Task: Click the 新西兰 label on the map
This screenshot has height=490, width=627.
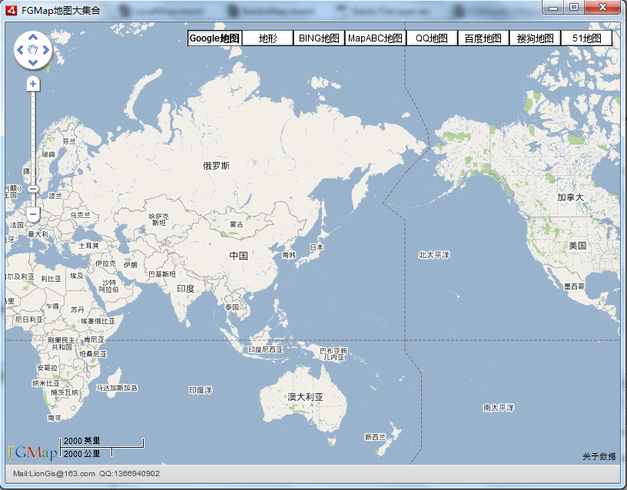Action: click(x=375, y=437)
